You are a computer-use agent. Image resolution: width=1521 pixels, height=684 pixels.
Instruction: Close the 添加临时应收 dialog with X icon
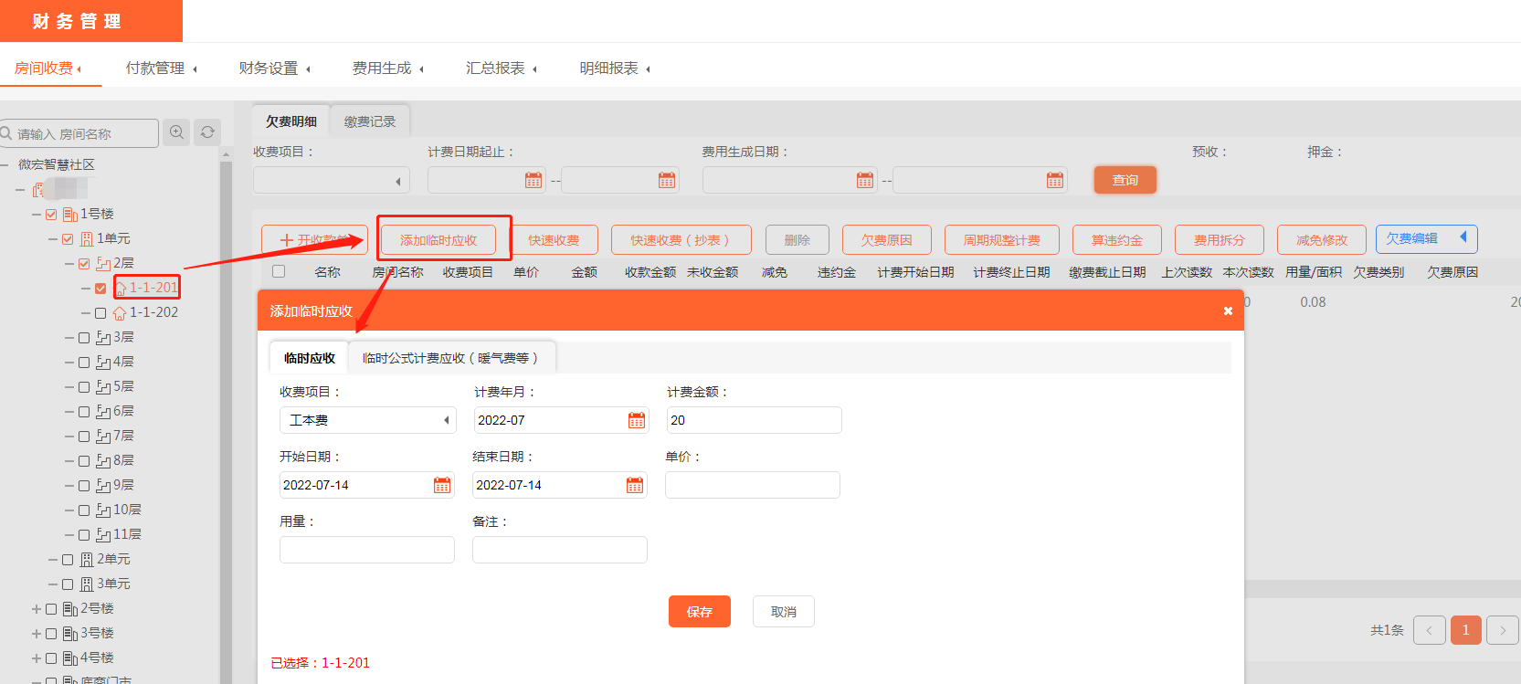coord(1228,311)
